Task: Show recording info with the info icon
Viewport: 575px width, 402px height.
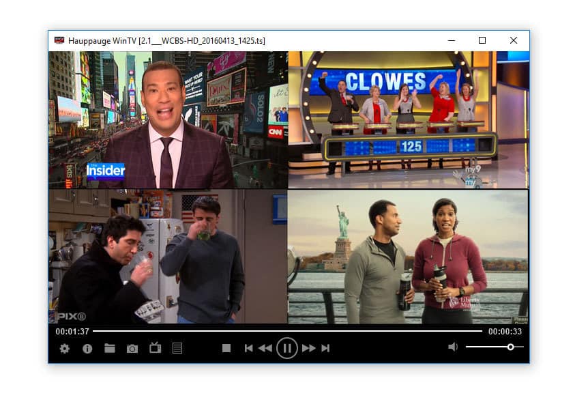Action: 87,349
